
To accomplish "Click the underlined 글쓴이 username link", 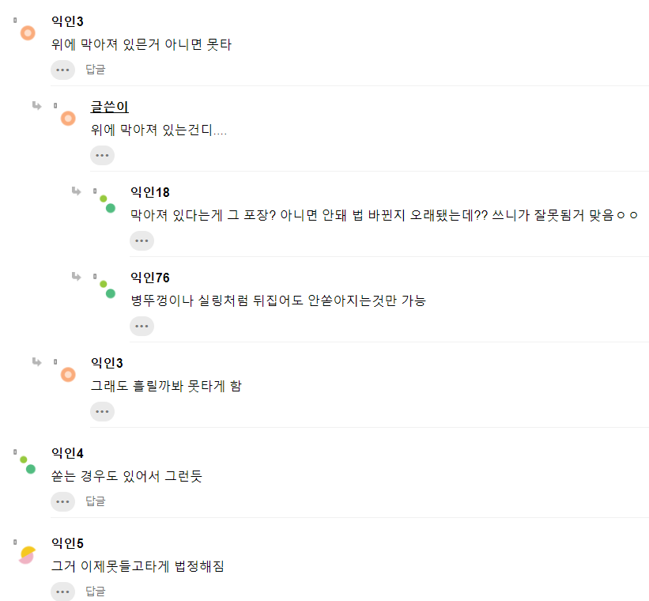I will [110, 108].
